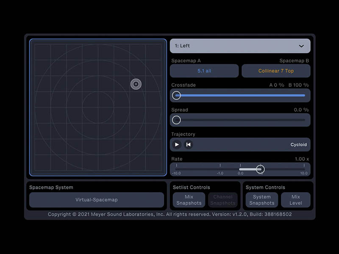Click the dropdown chevron arrow
This screenshot has height=254, width=339.
pos(301,46)
